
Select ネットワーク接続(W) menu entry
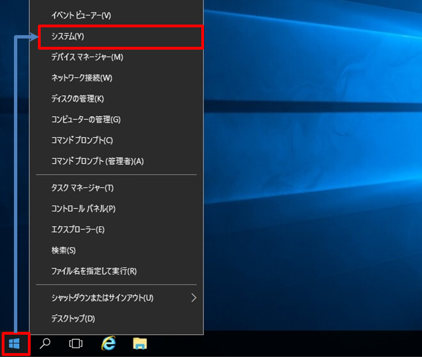[117, 78]
